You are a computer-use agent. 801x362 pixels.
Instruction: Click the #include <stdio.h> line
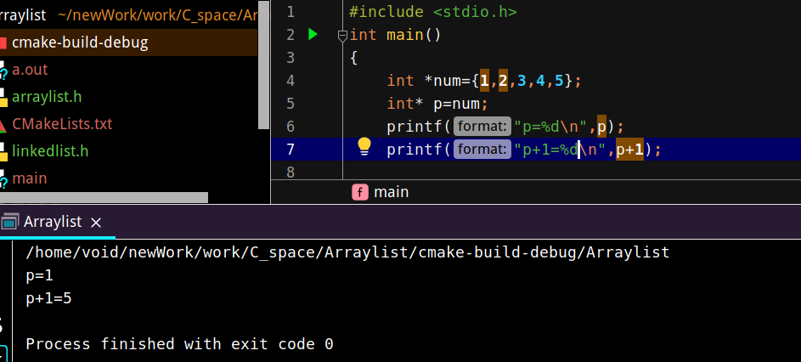click(432, 12)
